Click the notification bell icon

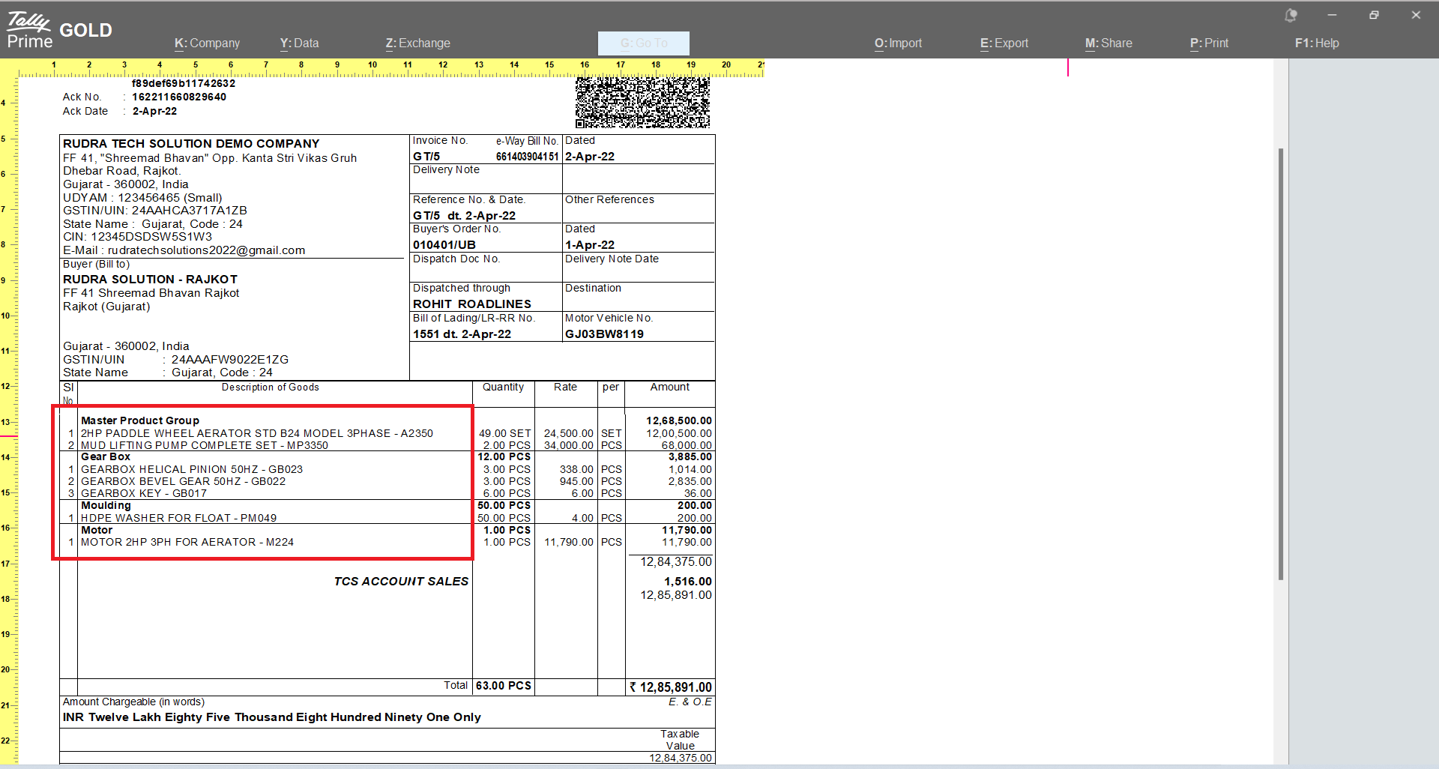(x=1291, y=15)
